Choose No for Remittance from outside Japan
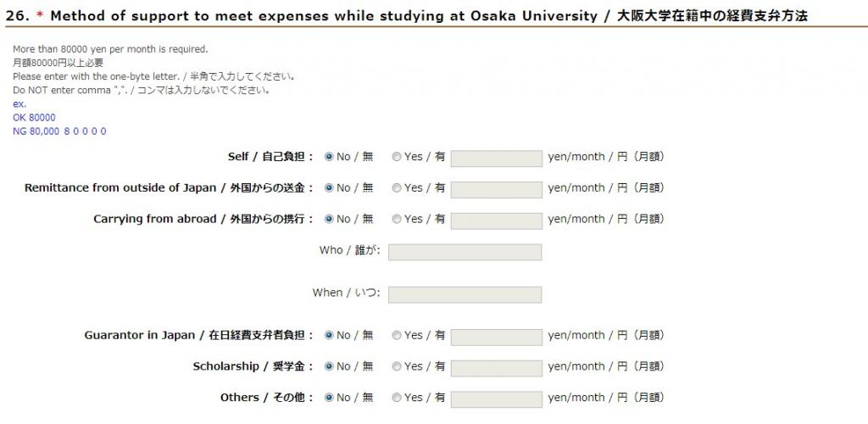868x424 pixels. 329,188
